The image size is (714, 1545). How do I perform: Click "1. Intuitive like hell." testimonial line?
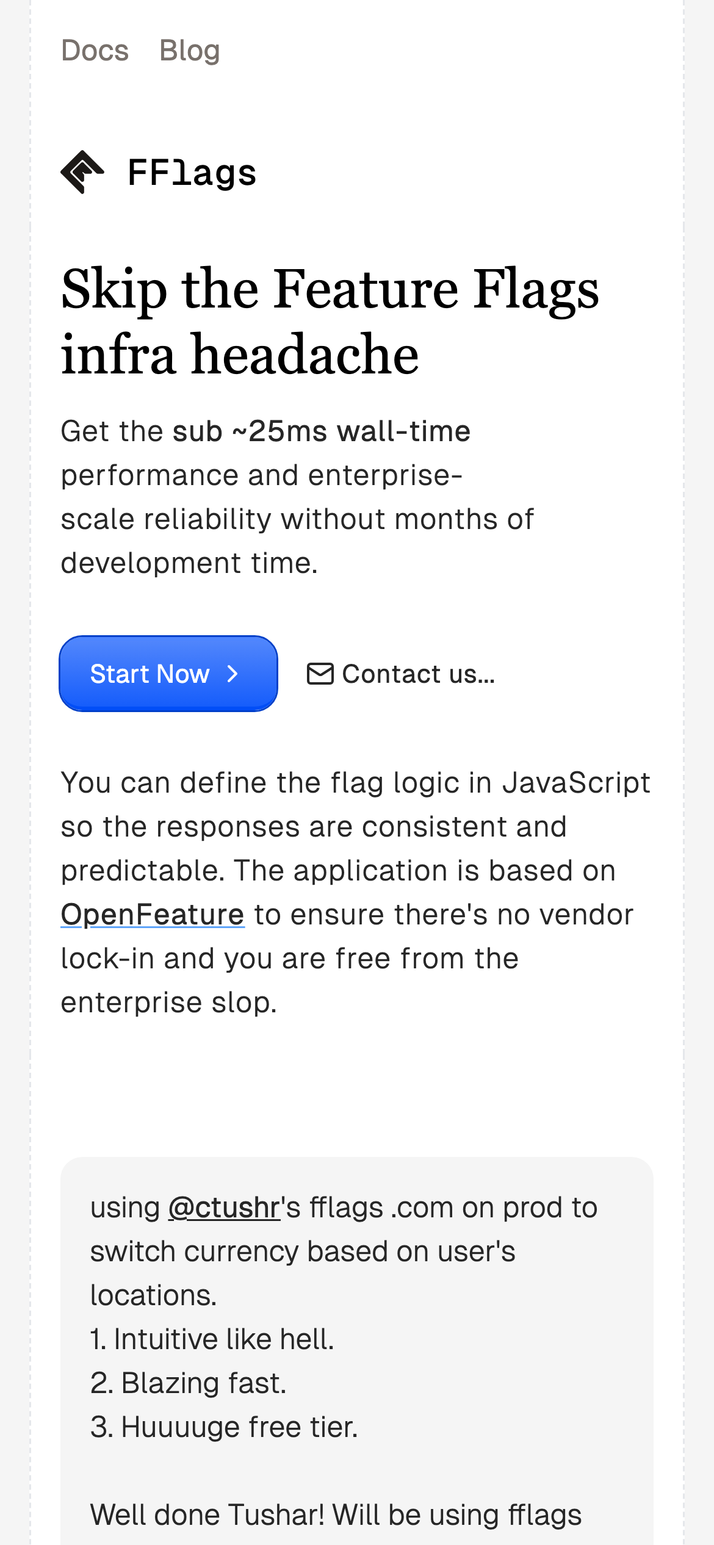(212, 1339)
